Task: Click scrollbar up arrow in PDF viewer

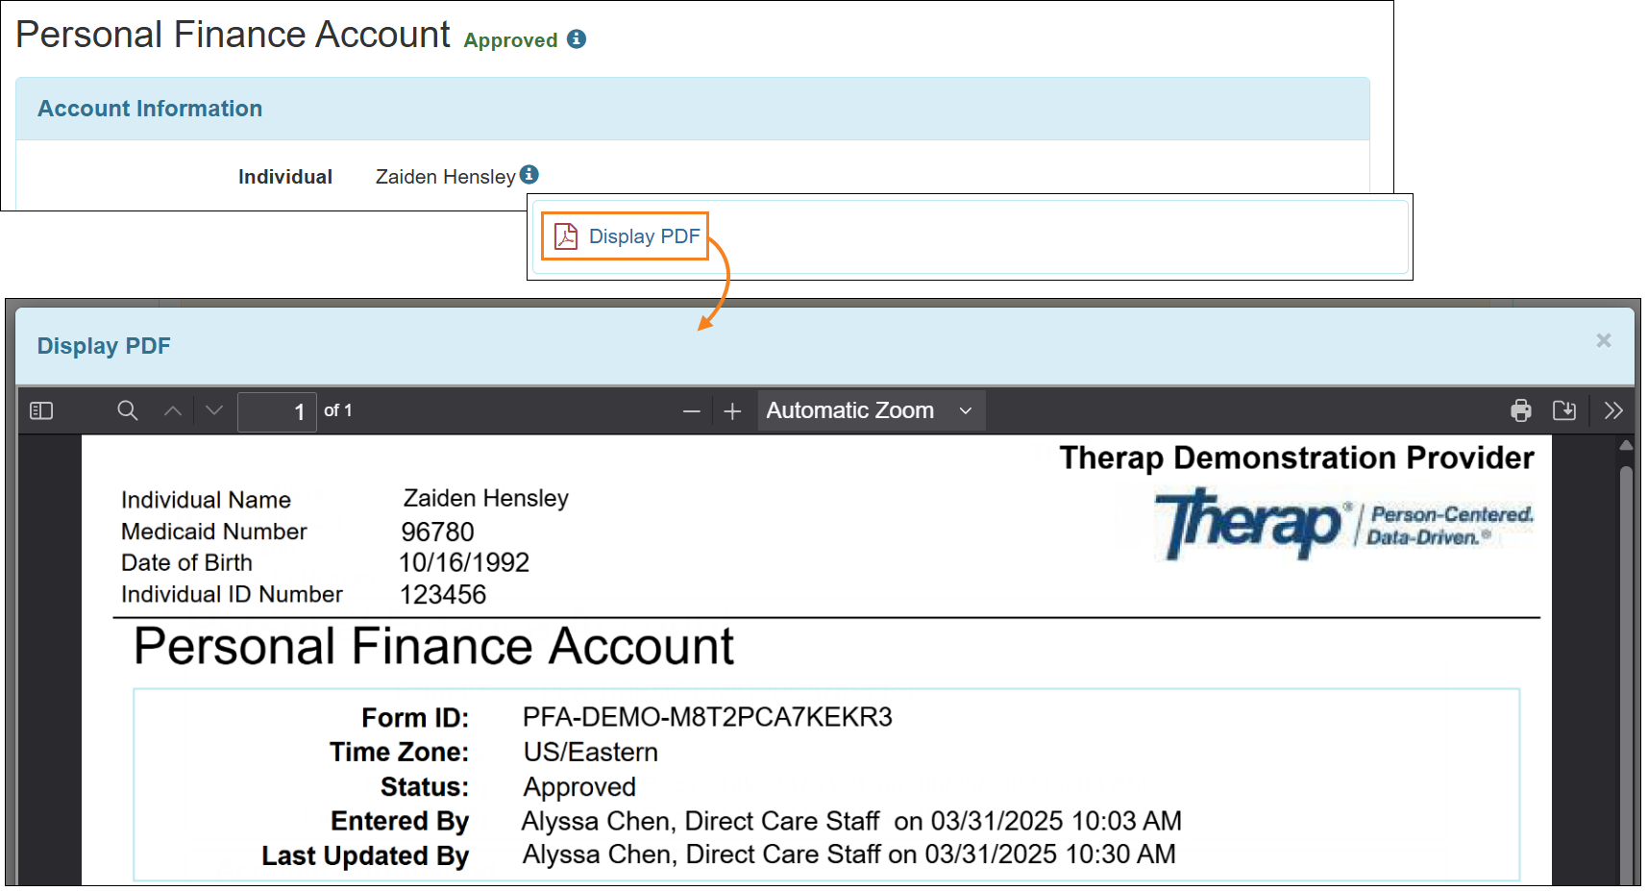Action: [x=1626, y=445]
